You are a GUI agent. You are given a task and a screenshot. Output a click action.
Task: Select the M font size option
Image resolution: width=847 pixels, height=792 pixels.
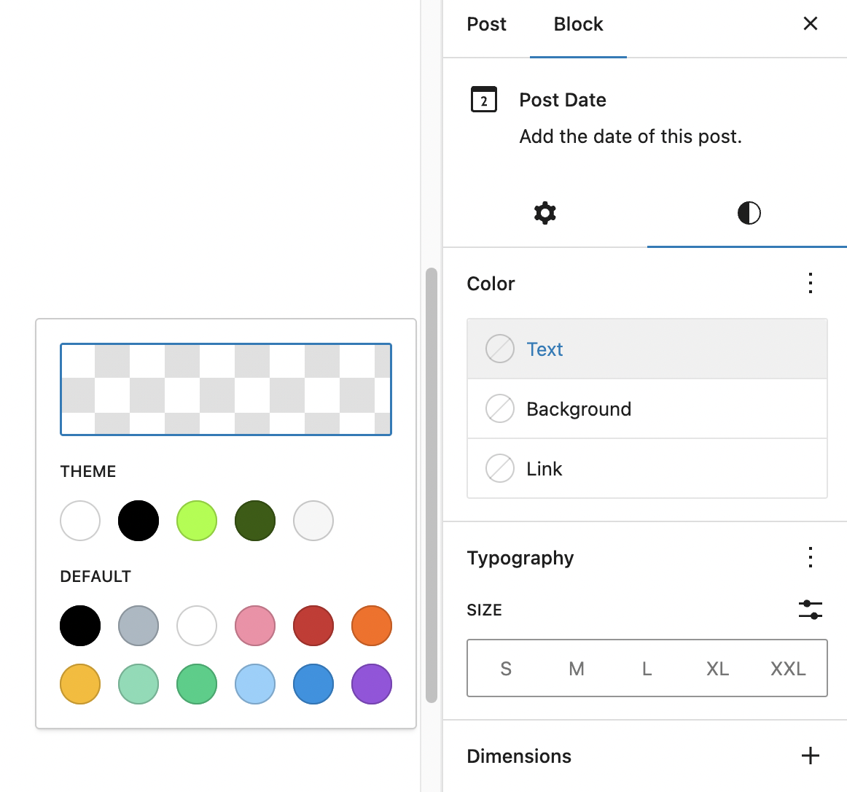pyautogui.click(x=576, y=668)
